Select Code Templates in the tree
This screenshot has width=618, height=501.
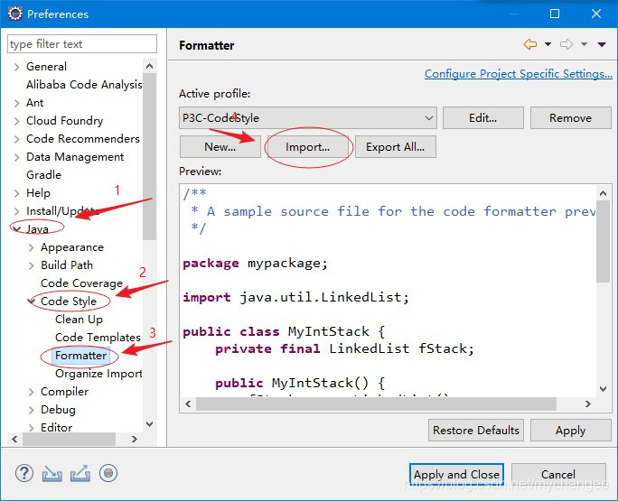(x=98, y=338)
